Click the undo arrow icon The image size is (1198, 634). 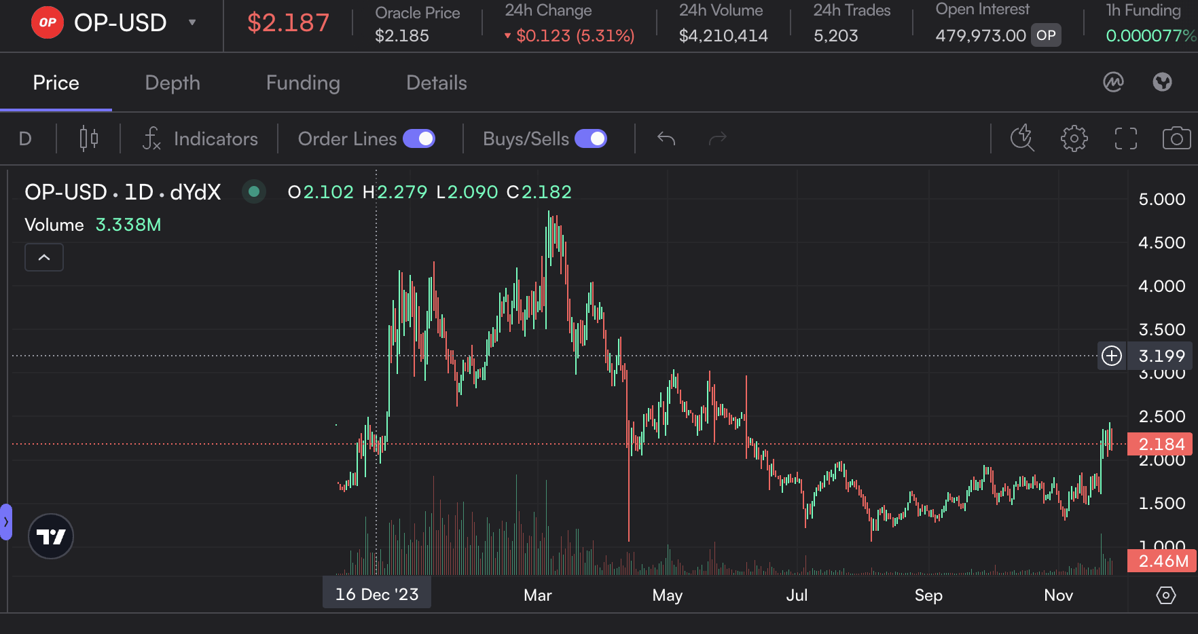(x=666, y=138)
